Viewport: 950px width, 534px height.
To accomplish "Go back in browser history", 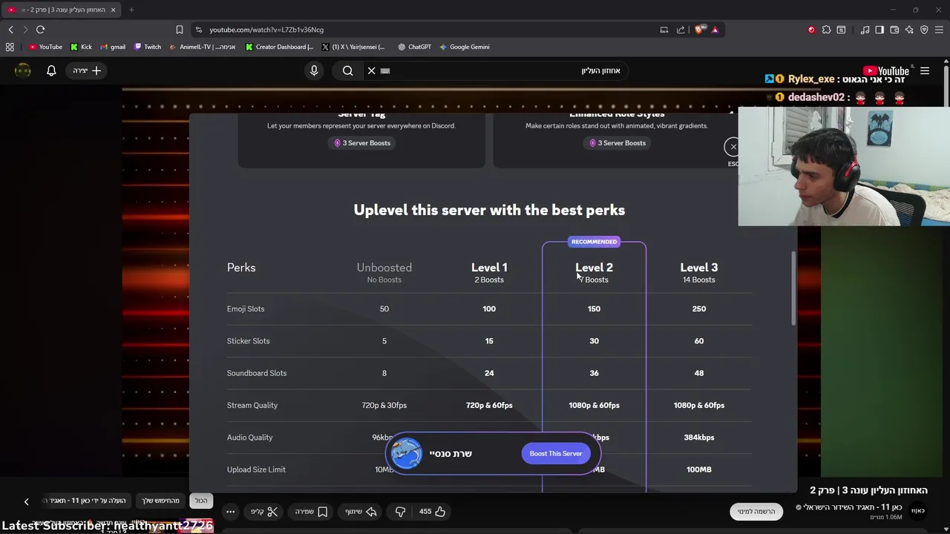I will click(x=10, y=30).
